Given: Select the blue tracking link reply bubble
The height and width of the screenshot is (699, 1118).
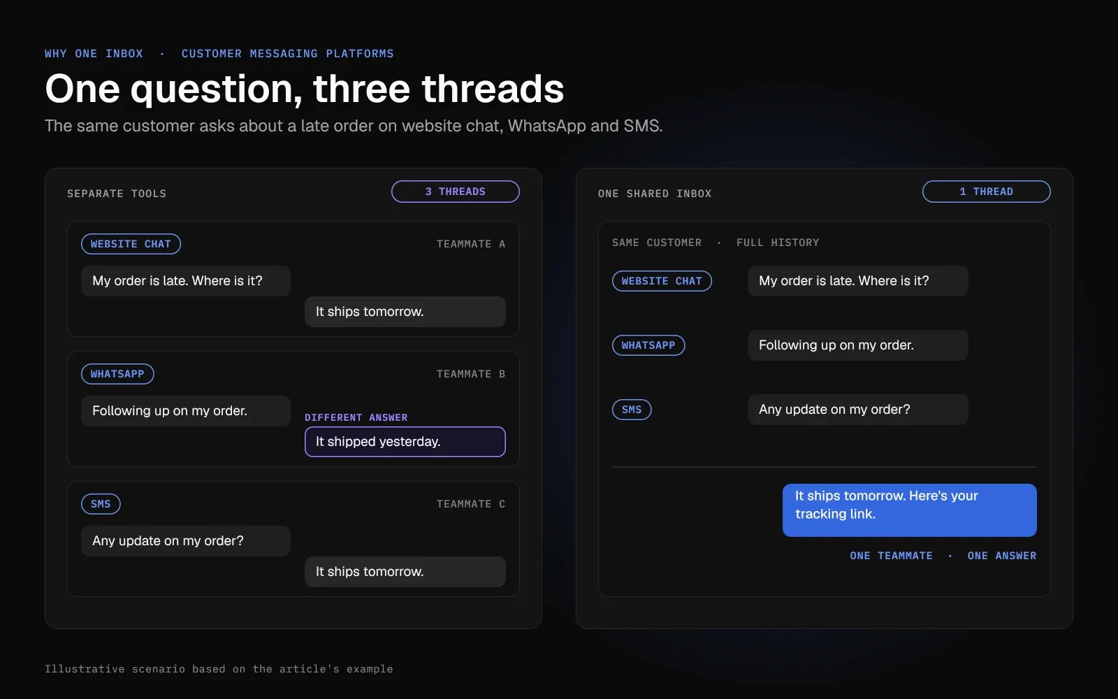Looking at the screenshot, I should click(x=910, y=510).
